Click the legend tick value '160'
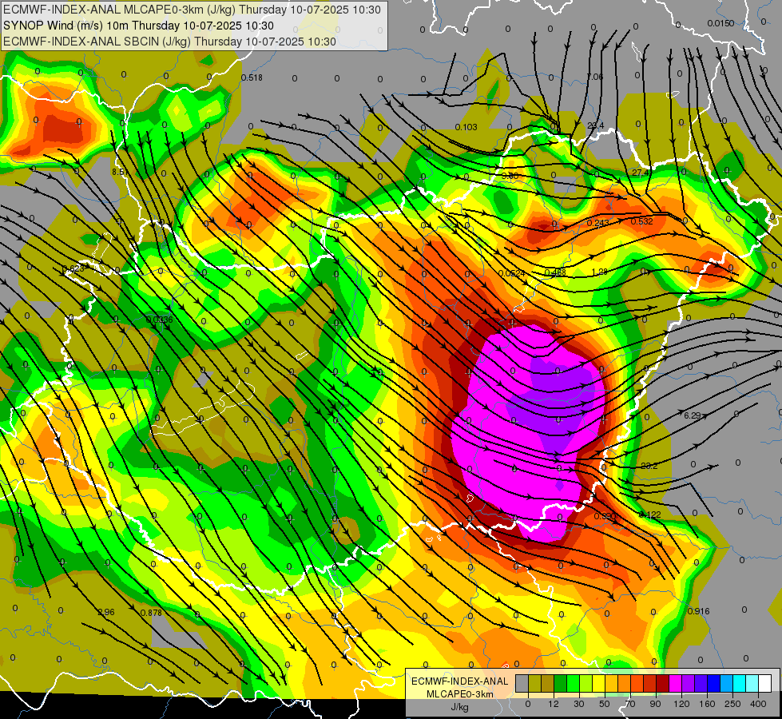The width and height of the screenshot is (782, 719). coord(707,704)
